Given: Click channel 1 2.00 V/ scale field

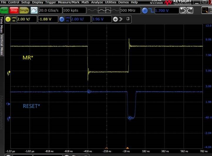Looking at the screenshot, I should coord(27,19).
